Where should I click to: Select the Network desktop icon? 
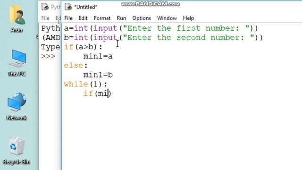click(17, 106)
